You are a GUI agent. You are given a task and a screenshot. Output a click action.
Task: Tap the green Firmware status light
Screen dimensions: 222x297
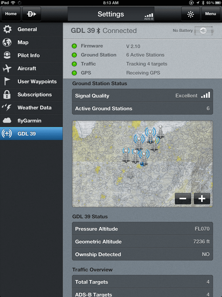74,46
